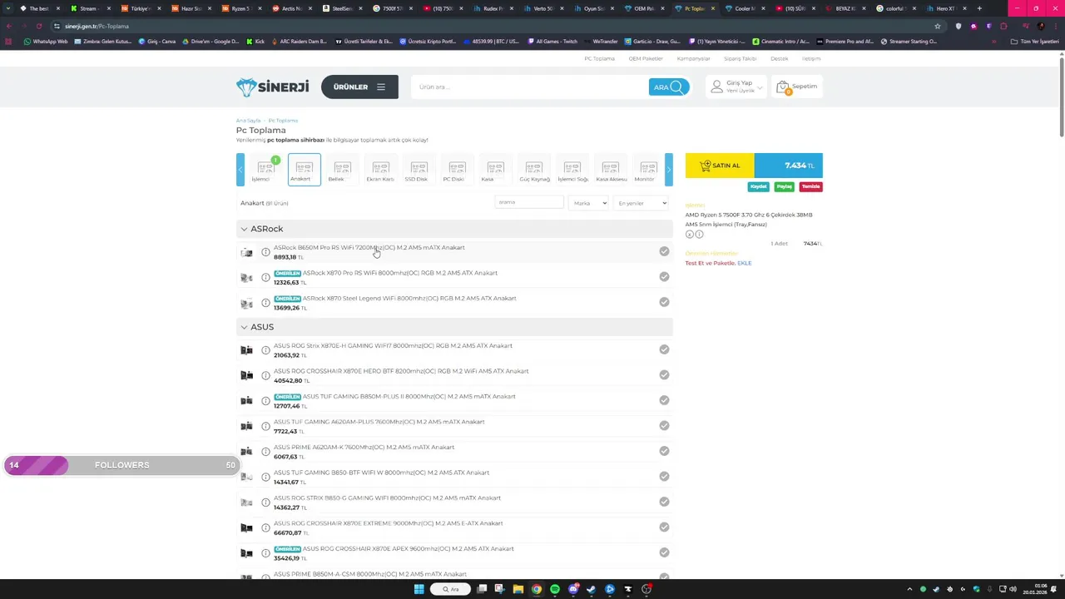
Task: Open the ASUS ROG CROSSHAIR X870E EXTREME listing
Action: 389,523
